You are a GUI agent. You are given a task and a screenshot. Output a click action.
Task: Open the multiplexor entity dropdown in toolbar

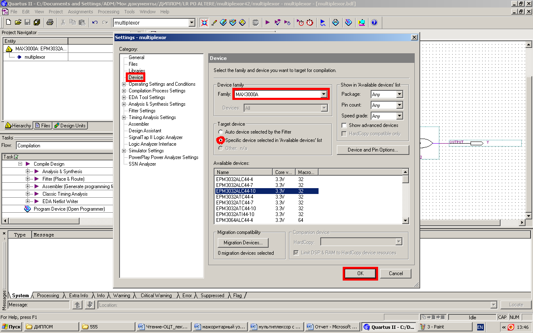tap(192, 22)
